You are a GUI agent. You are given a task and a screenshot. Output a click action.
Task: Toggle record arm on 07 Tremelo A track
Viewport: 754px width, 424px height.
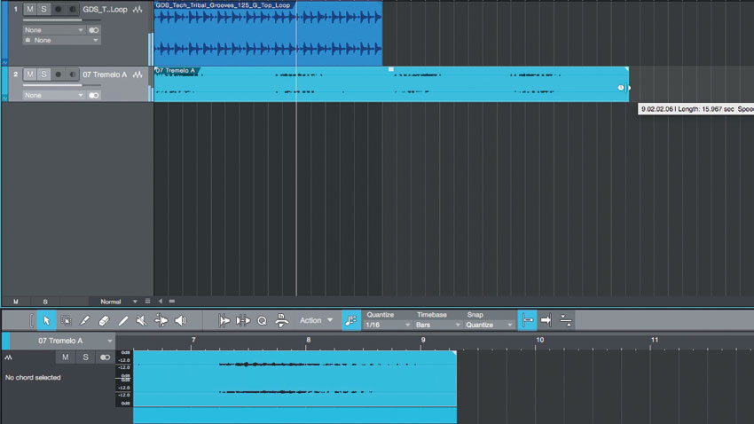[59, 75]
